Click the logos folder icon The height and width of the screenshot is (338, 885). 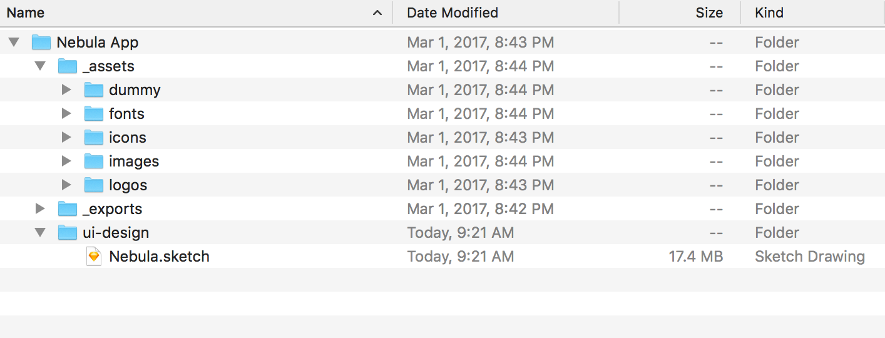pos(94,185)
